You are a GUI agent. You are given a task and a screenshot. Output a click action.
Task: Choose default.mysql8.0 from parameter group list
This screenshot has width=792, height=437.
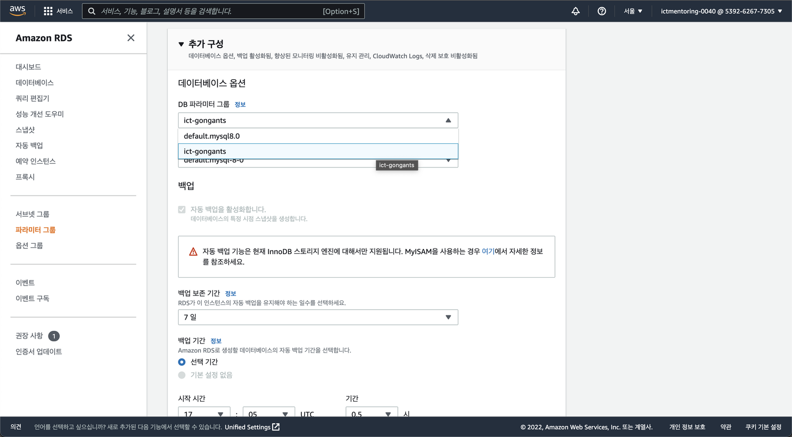pyautogui.click(x=318, y=136)
